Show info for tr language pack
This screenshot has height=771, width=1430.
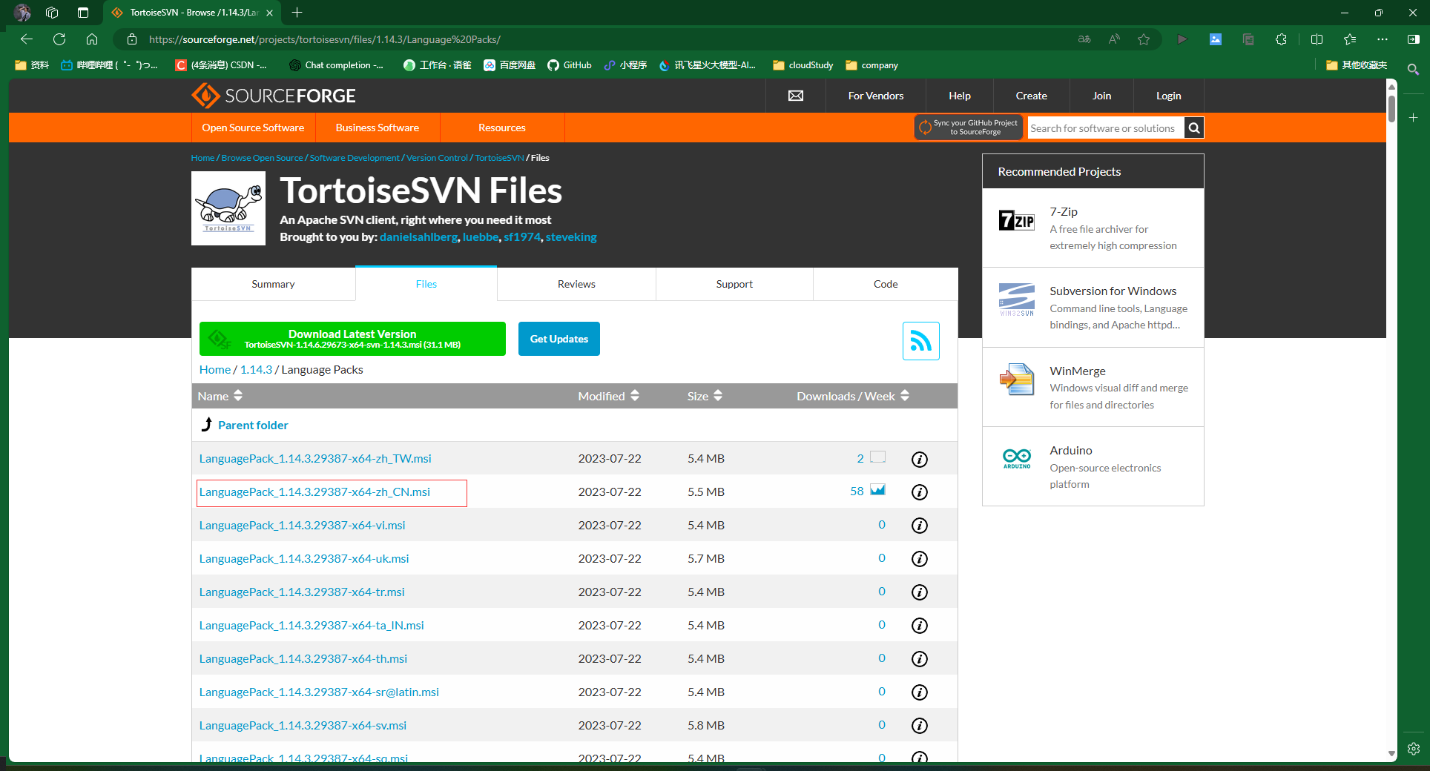click(x=919, y=592)
